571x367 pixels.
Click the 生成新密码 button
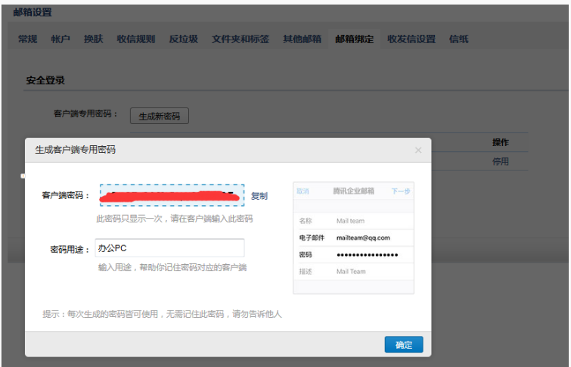[159, 116]
